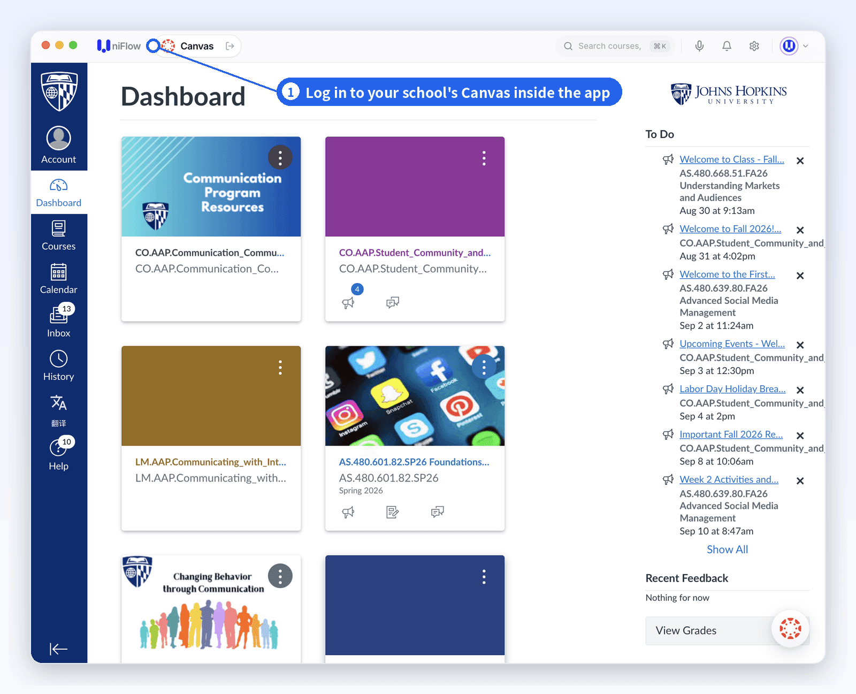Open announcements icon on AS.480.601.82.SP26 card
Image resolution: width=856 pixels, height=694 pixels.
(x=348, y=512)
